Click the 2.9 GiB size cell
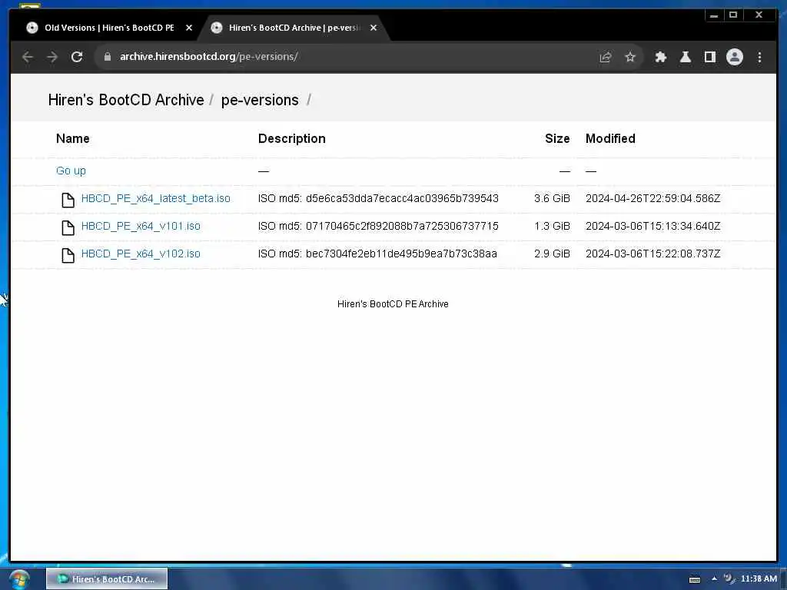This screenshot has height=590, width=787. pos(552,254)
